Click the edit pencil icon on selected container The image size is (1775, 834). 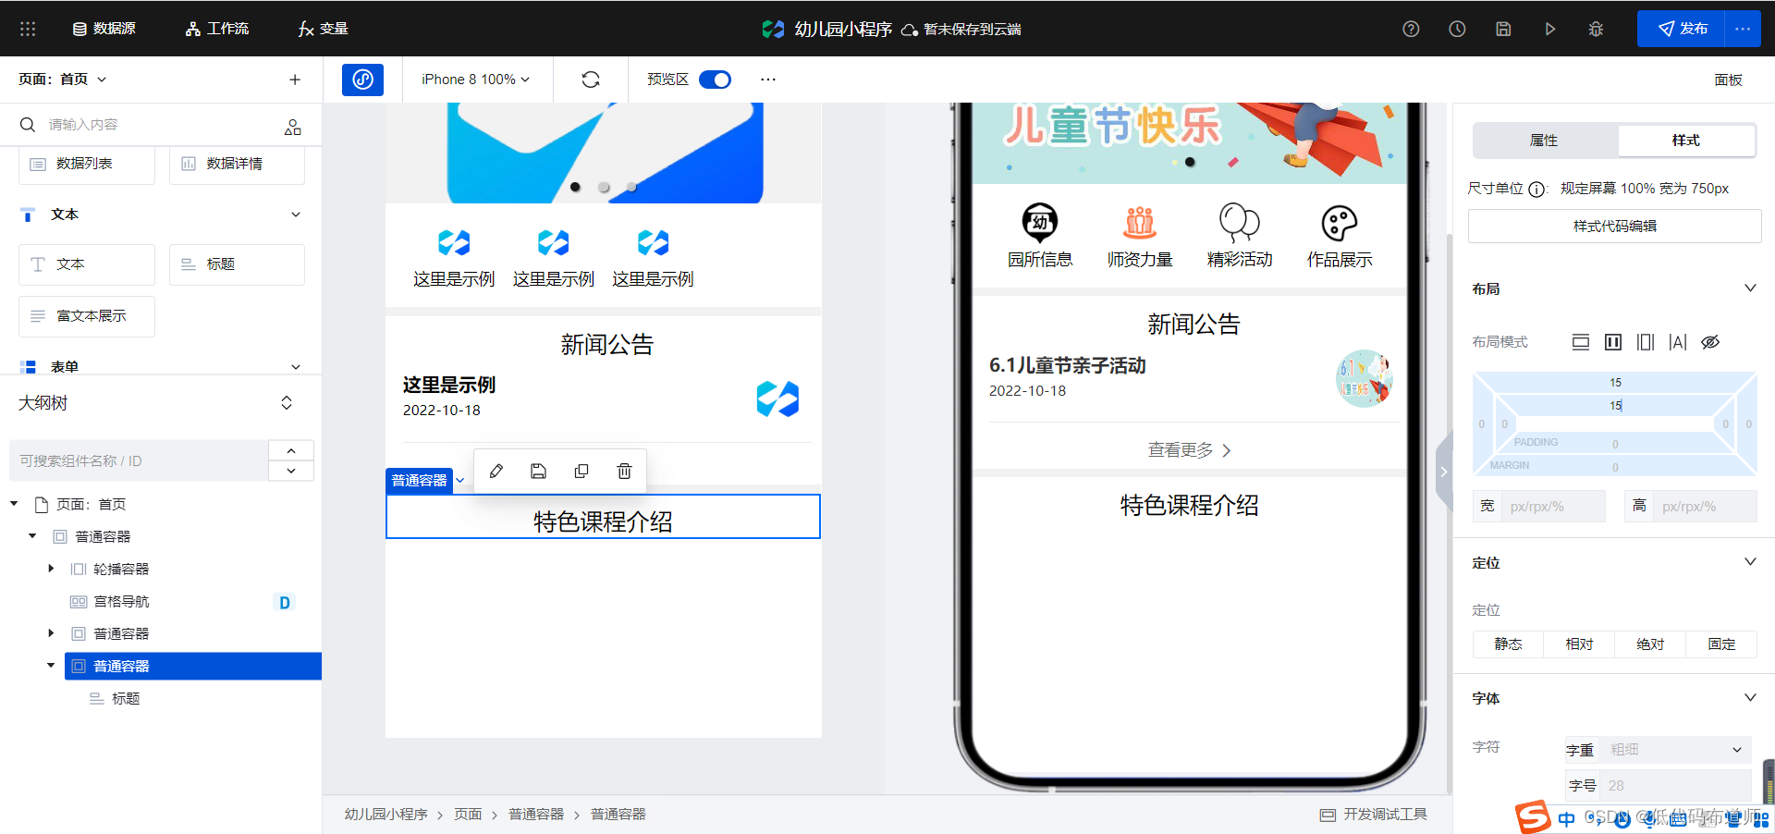point(496,472)
